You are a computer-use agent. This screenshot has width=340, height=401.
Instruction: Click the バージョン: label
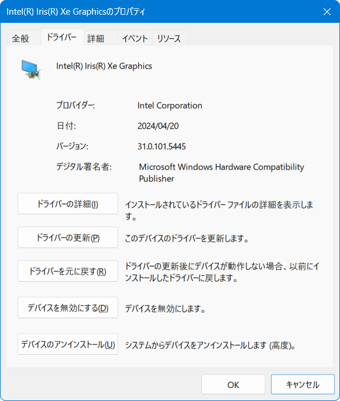(72, 146)
